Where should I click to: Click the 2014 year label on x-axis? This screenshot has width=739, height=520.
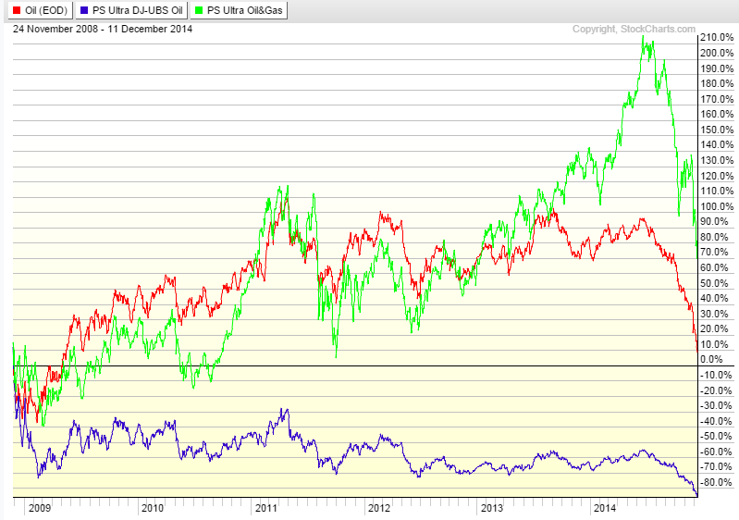click(x=605, y=508)
